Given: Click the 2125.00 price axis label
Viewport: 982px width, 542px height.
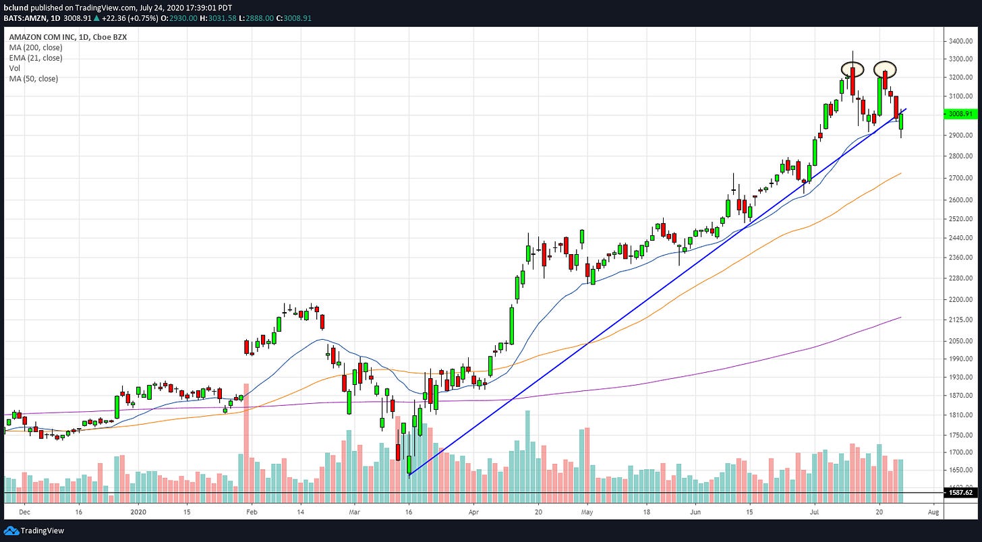Looking at the screenshot, I should (x=960, y=320).
